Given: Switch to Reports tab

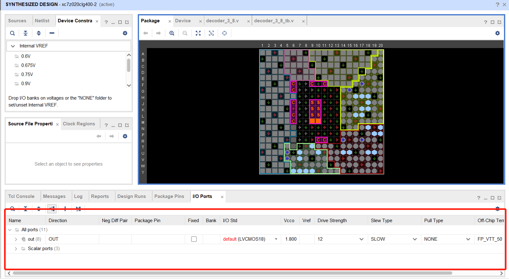Looking at the screenshot, I should pyautogui.click(x=100, y=196).
